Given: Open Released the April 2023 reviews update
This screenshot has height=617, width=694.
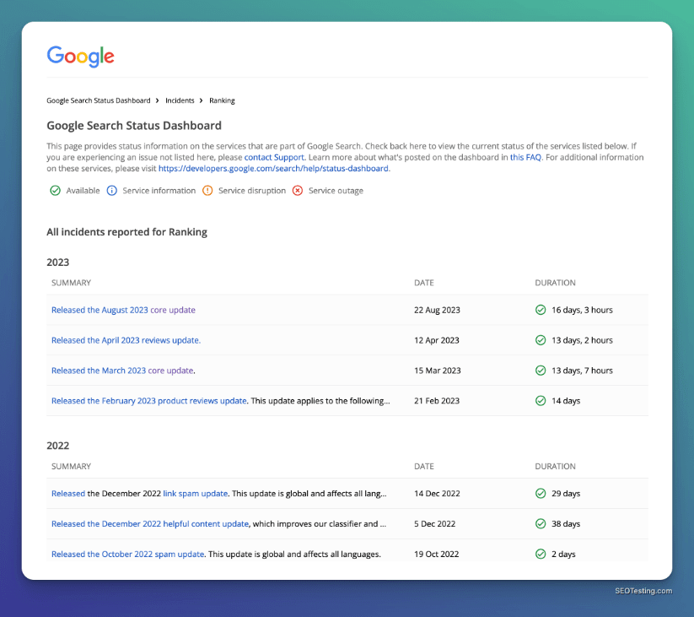Looking at the screenshot, I should 126,340.
